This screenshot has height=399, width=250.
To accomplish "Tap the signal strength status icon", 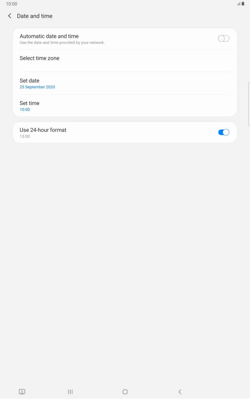I will (x=238, y=4).
